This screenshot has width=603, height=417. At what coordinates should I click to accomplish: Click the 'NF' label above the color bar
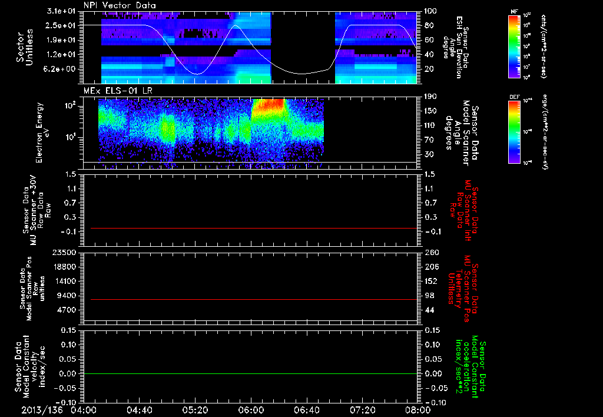514,12
